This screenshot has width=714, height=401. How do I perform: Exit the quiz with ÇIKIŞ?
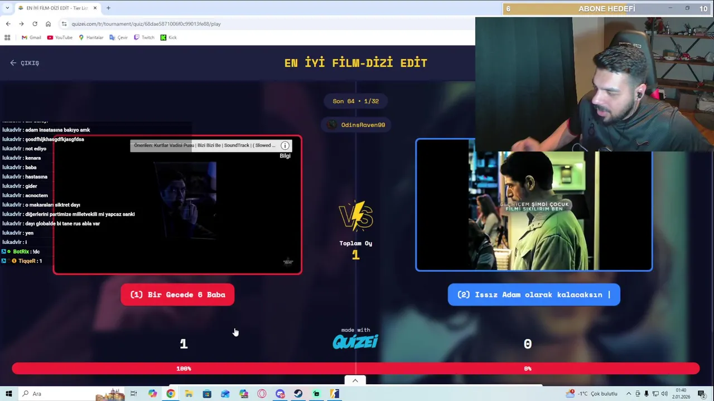[x=25, y=63]
